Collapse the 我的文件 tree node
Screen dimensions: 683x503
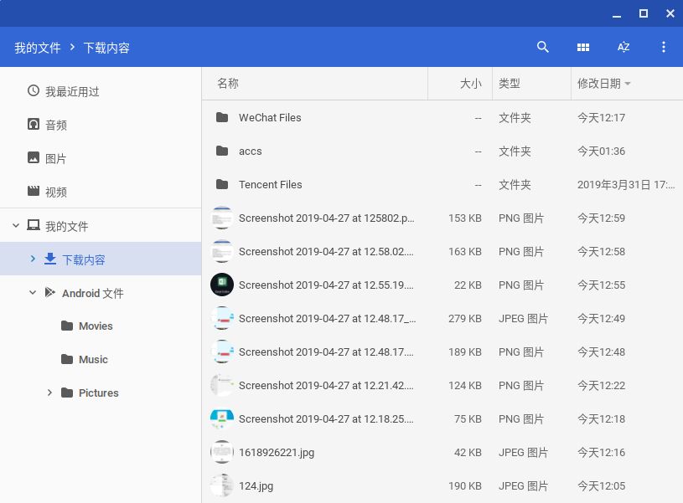(x=15, y=226)
